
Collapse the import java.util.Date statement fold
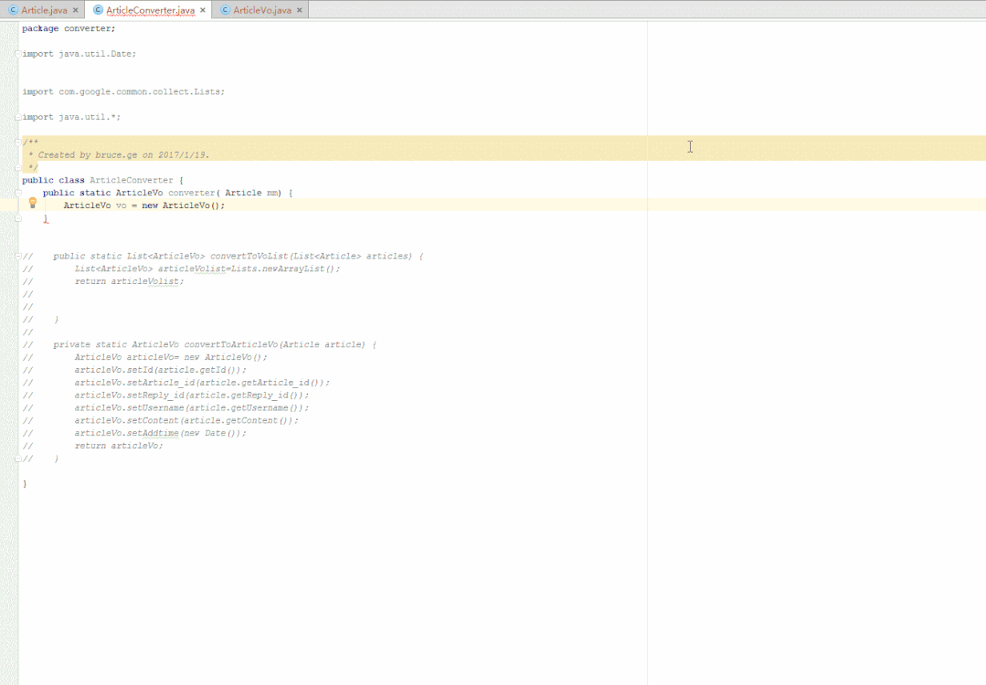pyautogui.click(x=17, y=53)
